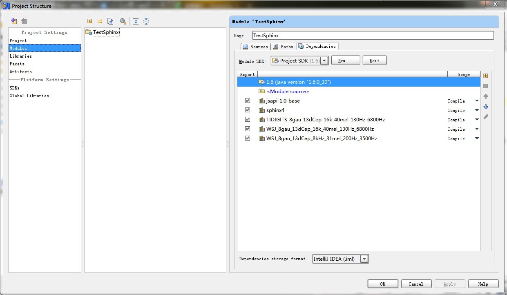Remove dependency using side minus icon
Viewport: 507px width, 295px height.
[x=485, y=86]
